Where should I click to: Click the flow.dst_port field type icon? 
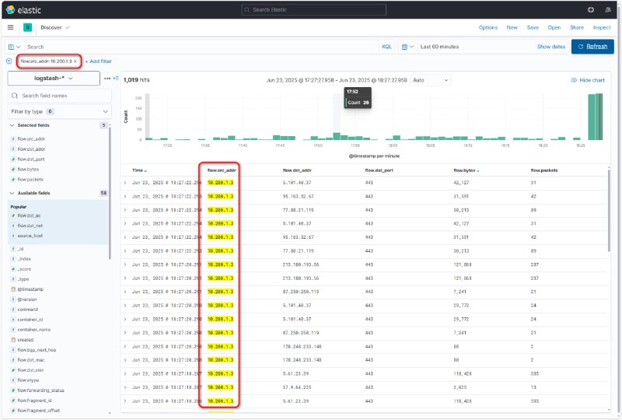pyautogui.click(x=13, y=159)
